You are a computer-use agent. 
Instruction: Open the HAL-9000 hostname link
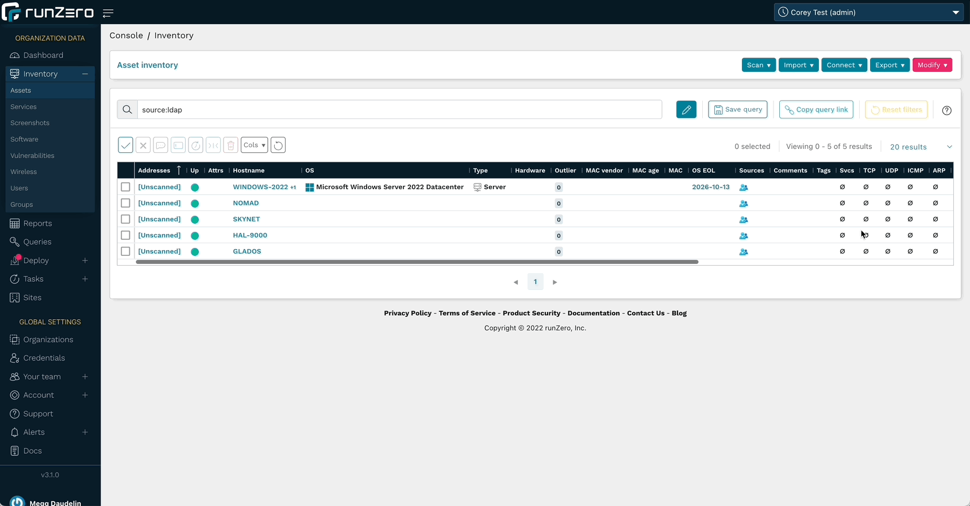tap(250, 235)
